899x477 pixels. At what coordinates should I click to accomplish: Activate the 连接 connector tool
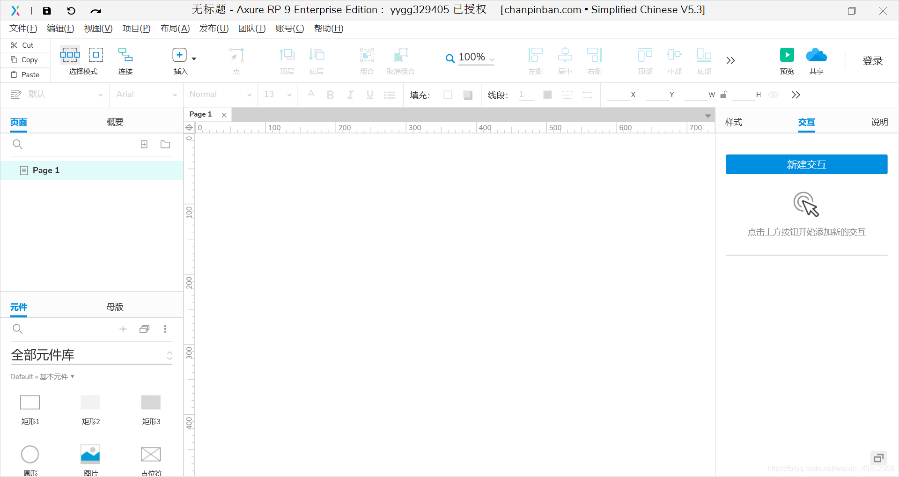(125, 60)
